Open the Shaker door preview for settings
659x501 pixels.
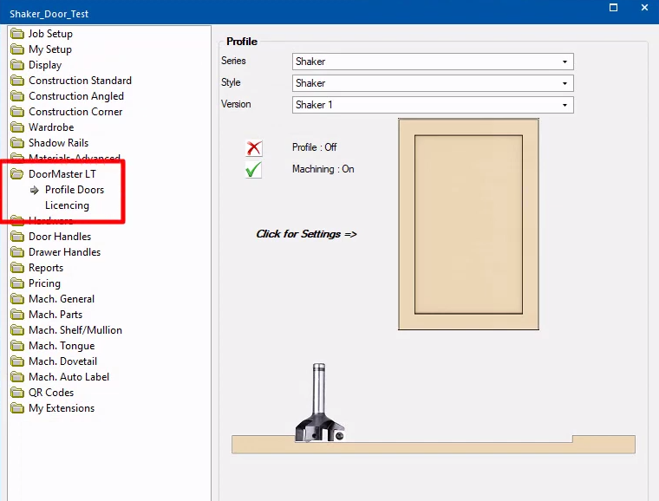coord(468,224)
